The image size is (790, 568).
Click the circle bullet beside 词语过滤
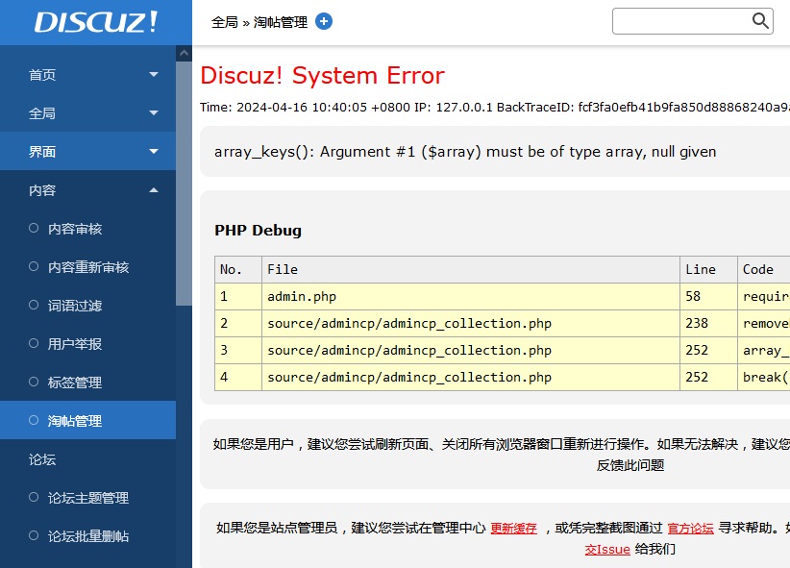click(x=34, y=306)
